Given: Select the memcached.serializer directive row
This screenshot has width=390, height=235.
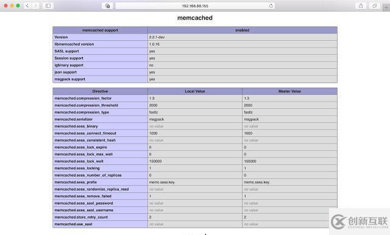Looking at the screenshot, I should point(195,119).
